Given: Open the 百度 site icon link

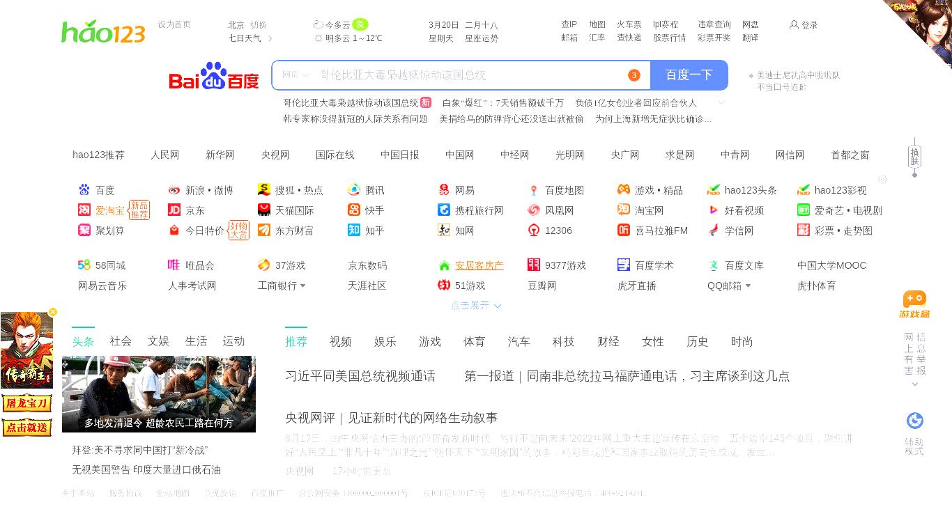Looking at the screenshot, I should (x=84, y=190).
